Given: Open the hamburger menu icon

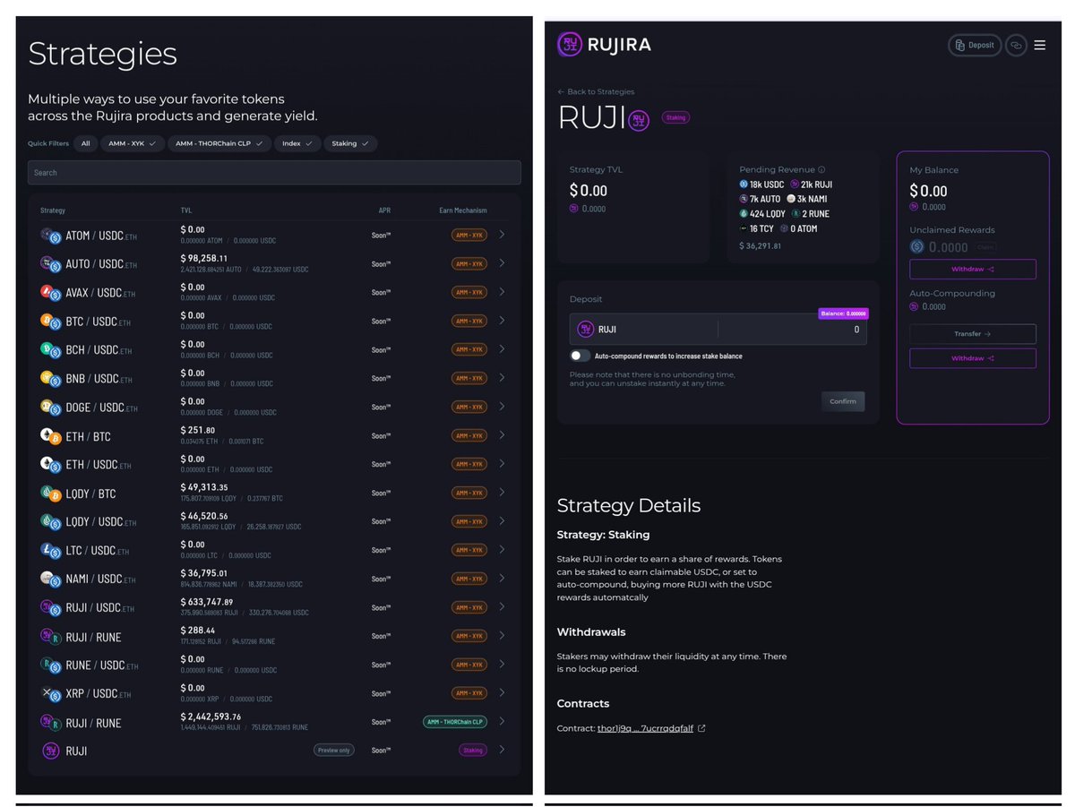Looking at the screenshot, I should click(1039, 45).
